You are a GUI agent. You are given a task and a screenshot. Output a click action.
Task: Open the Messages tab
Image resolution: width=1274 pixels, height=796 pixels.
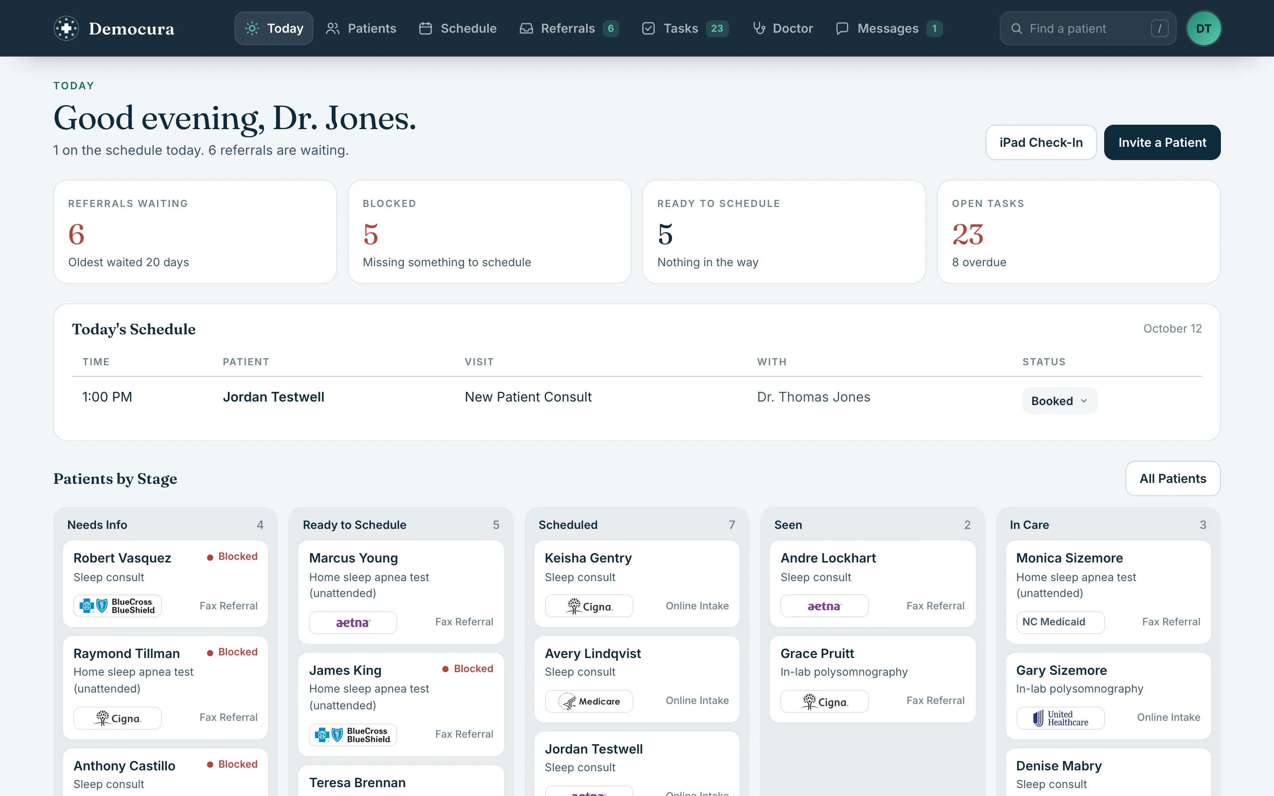889,28
